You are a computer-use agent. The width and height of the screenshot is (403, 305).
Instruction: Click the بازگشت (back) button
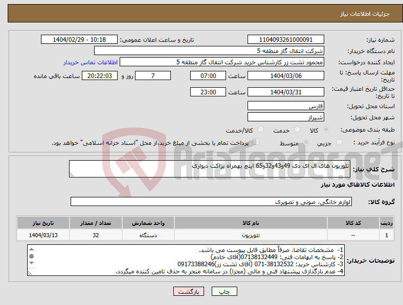[x=189, y=291]
